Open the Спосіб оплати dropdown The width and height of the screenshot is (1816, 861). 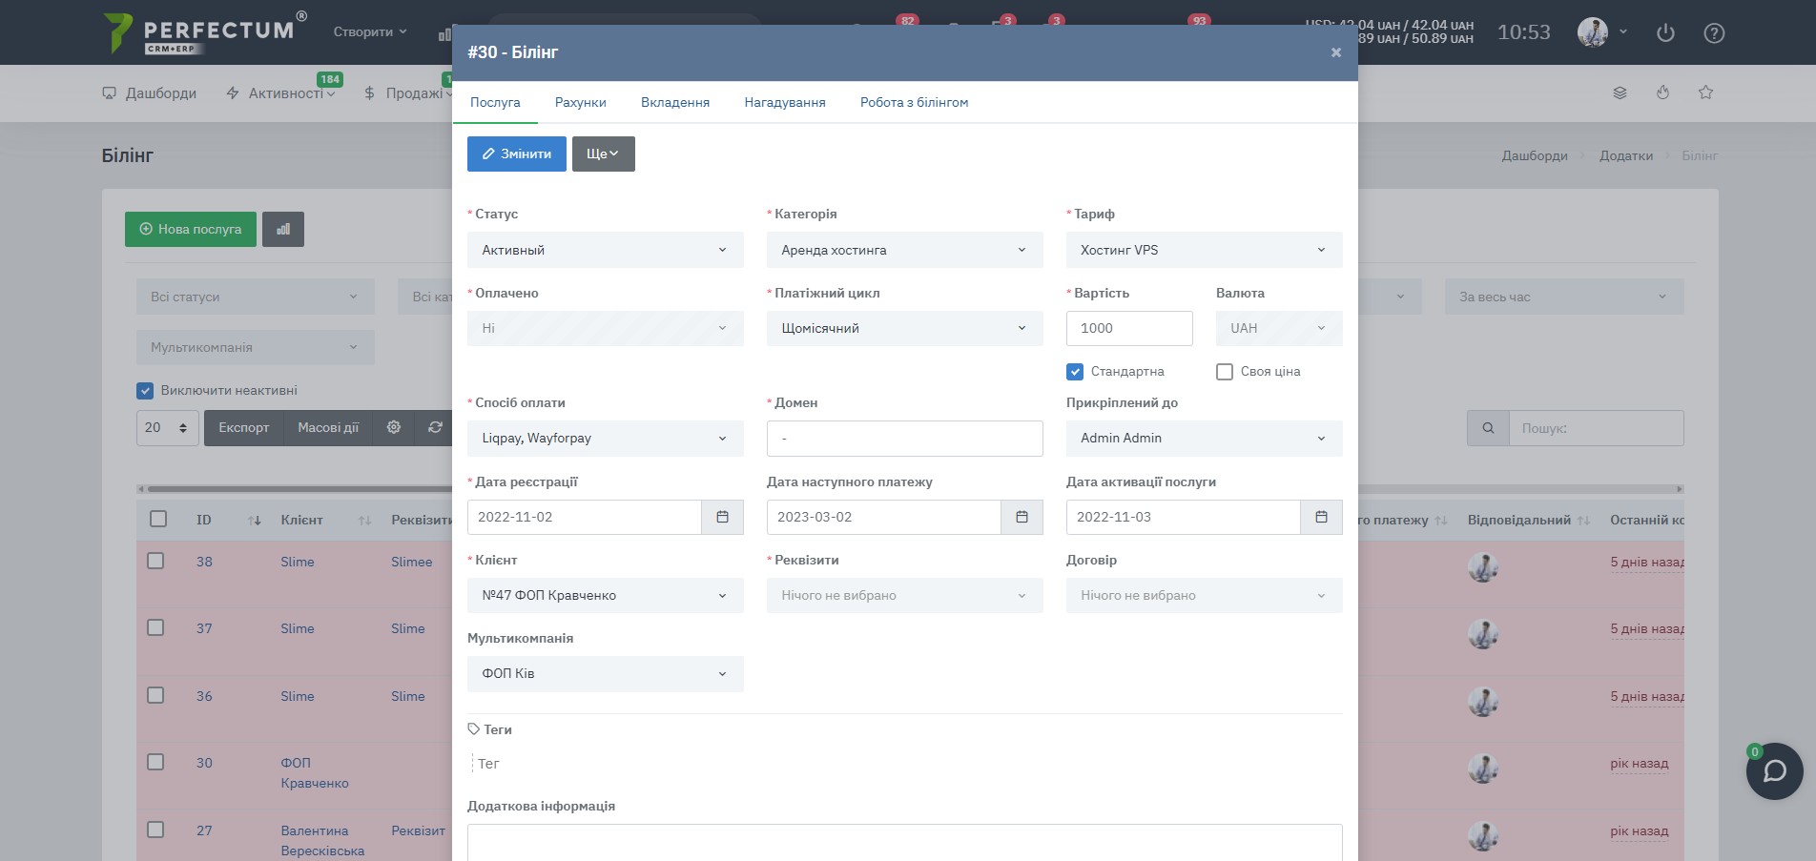pos(606,438)
